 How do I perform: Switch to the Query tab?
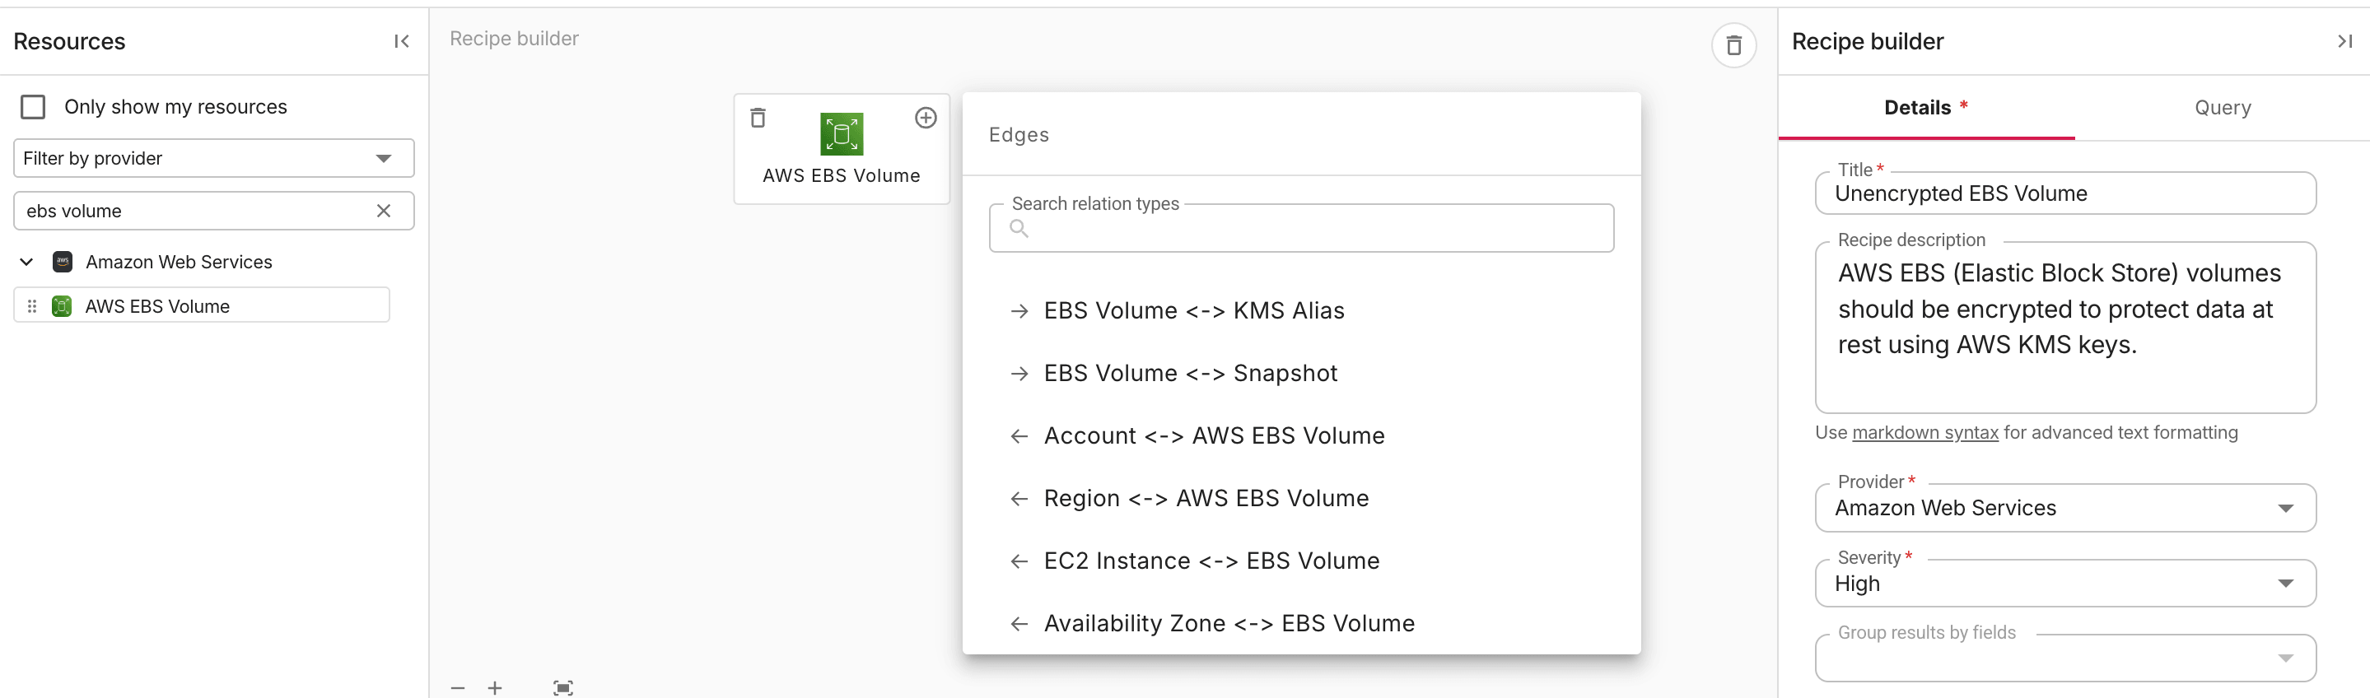tap(2222, 108)
